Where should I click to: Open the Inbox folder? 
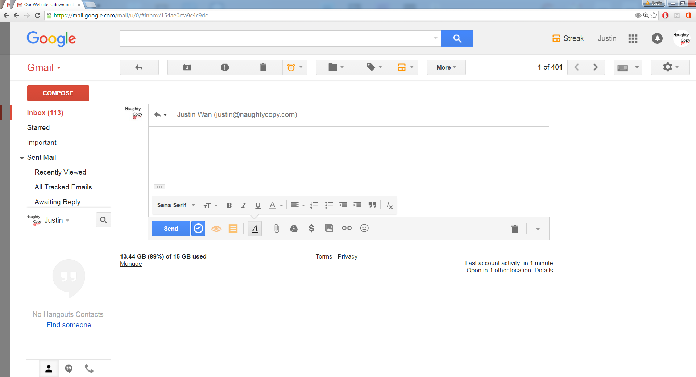(45, 113)
